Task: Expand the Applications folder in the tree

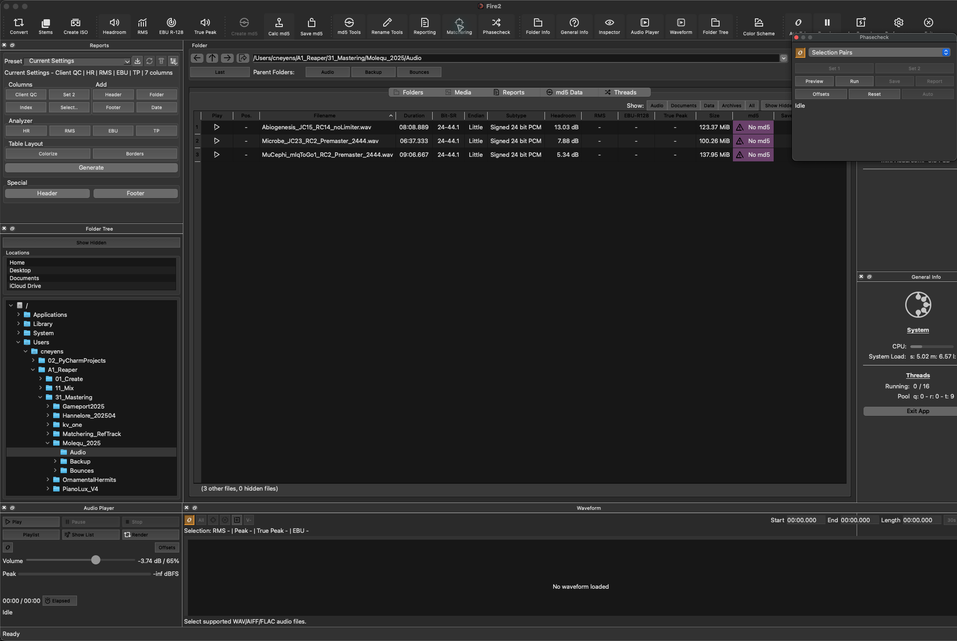Action: pyautogui.click(x=18, y=315)
